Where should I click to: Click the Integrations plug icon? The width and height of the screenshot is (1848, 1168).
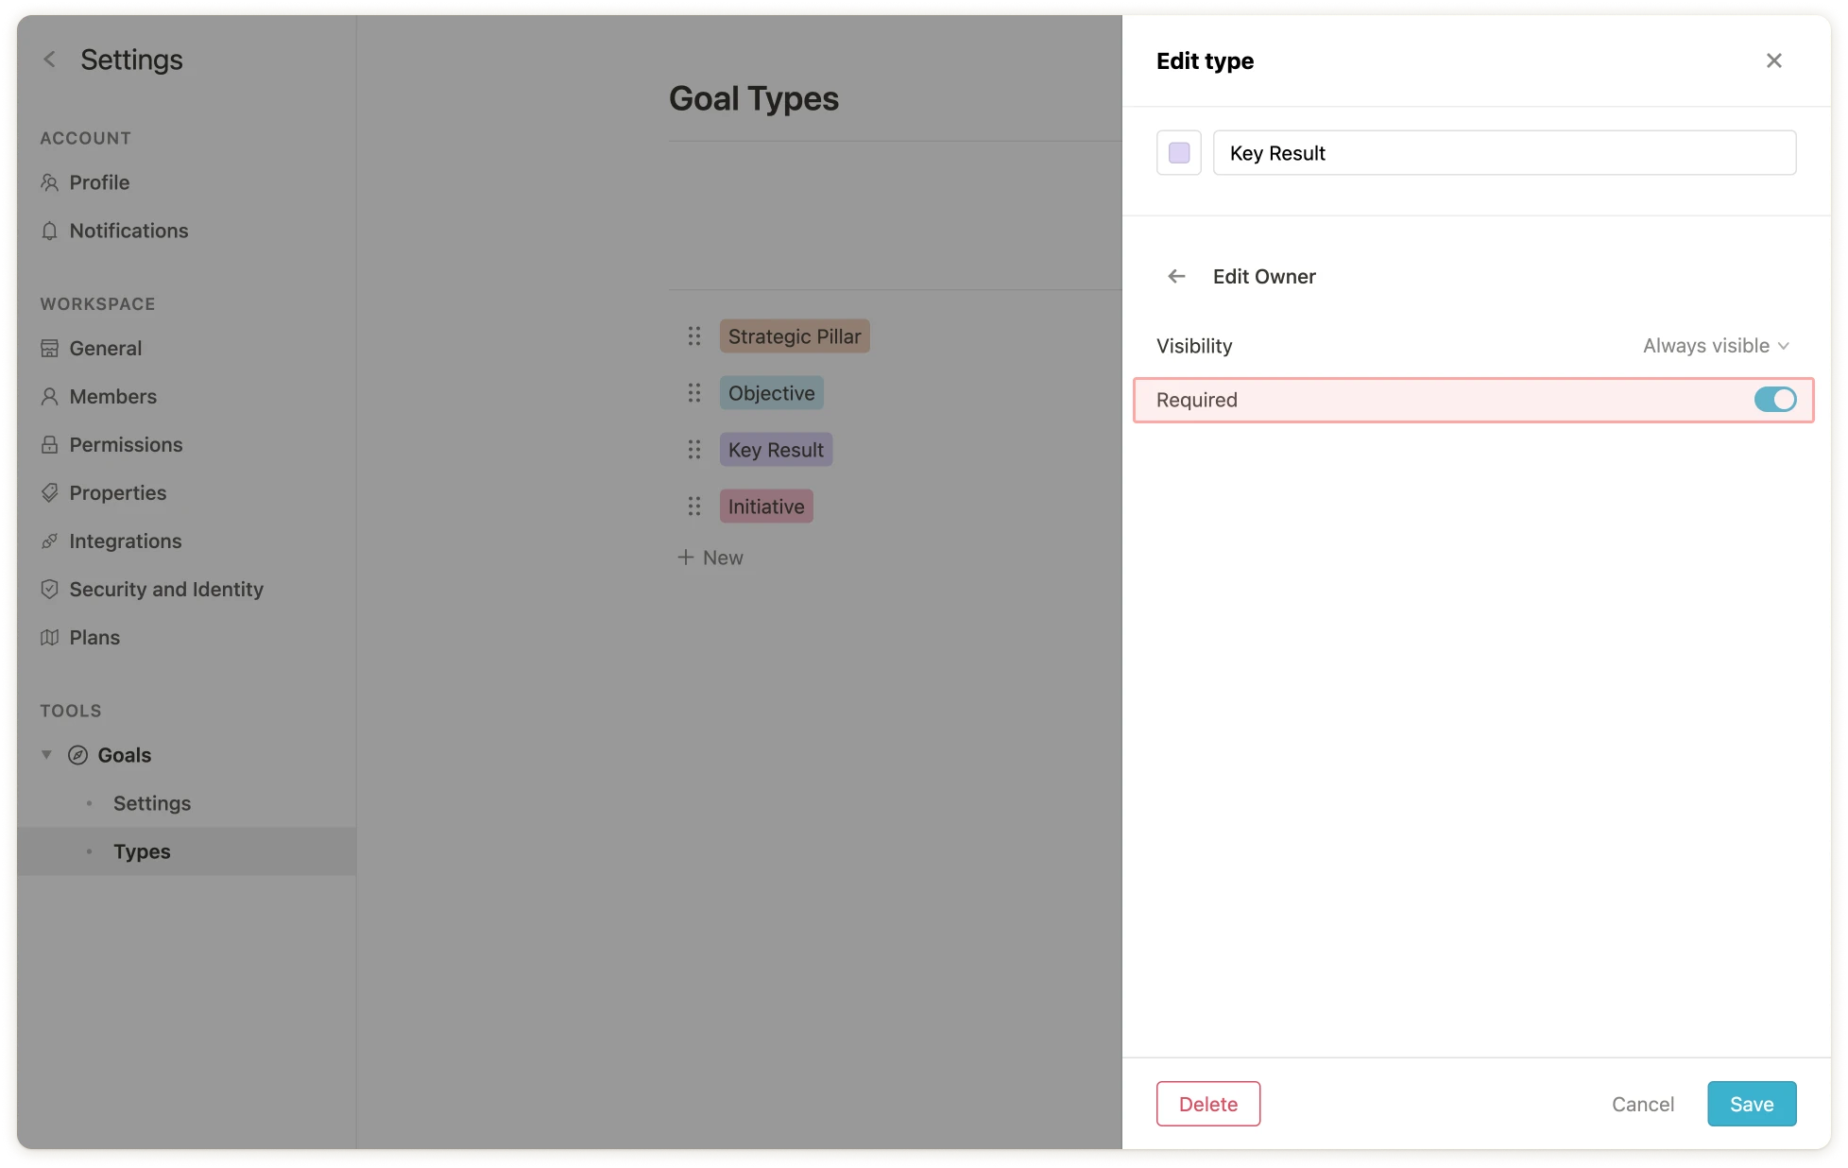pyautogui.click(x=50, y=541)
